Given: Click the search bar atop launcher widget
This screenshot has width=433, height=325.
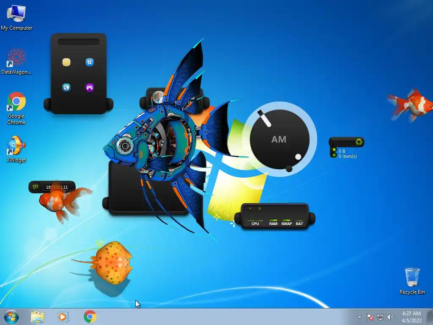Looking at the screenshot, I should click(78, 42).
